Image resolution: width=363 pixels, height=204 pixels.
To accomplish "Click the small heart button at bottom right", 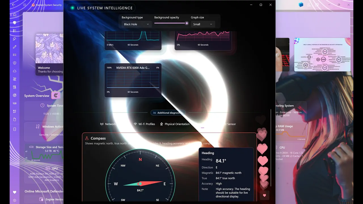I will (x=264, y=195).
